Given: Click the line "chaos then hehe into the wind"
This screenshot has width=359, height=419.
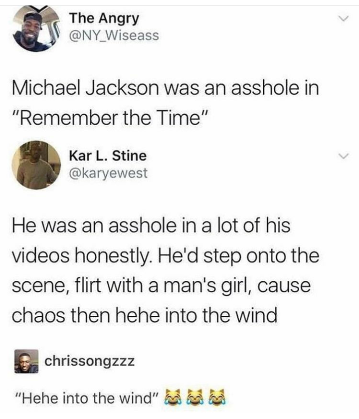Looking at the screenshot, I should [x=145, y=315].
